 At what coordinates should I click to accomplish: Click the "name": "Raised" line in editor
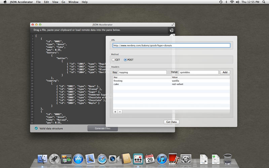point(57,120)
